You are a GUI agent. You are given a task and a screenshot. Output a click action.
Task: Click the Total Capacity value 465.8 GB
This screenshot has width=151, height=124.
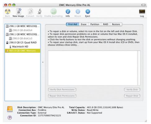point(105,107)
